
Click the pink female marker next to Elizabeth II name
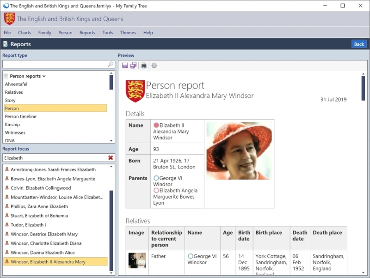point(156,125)
